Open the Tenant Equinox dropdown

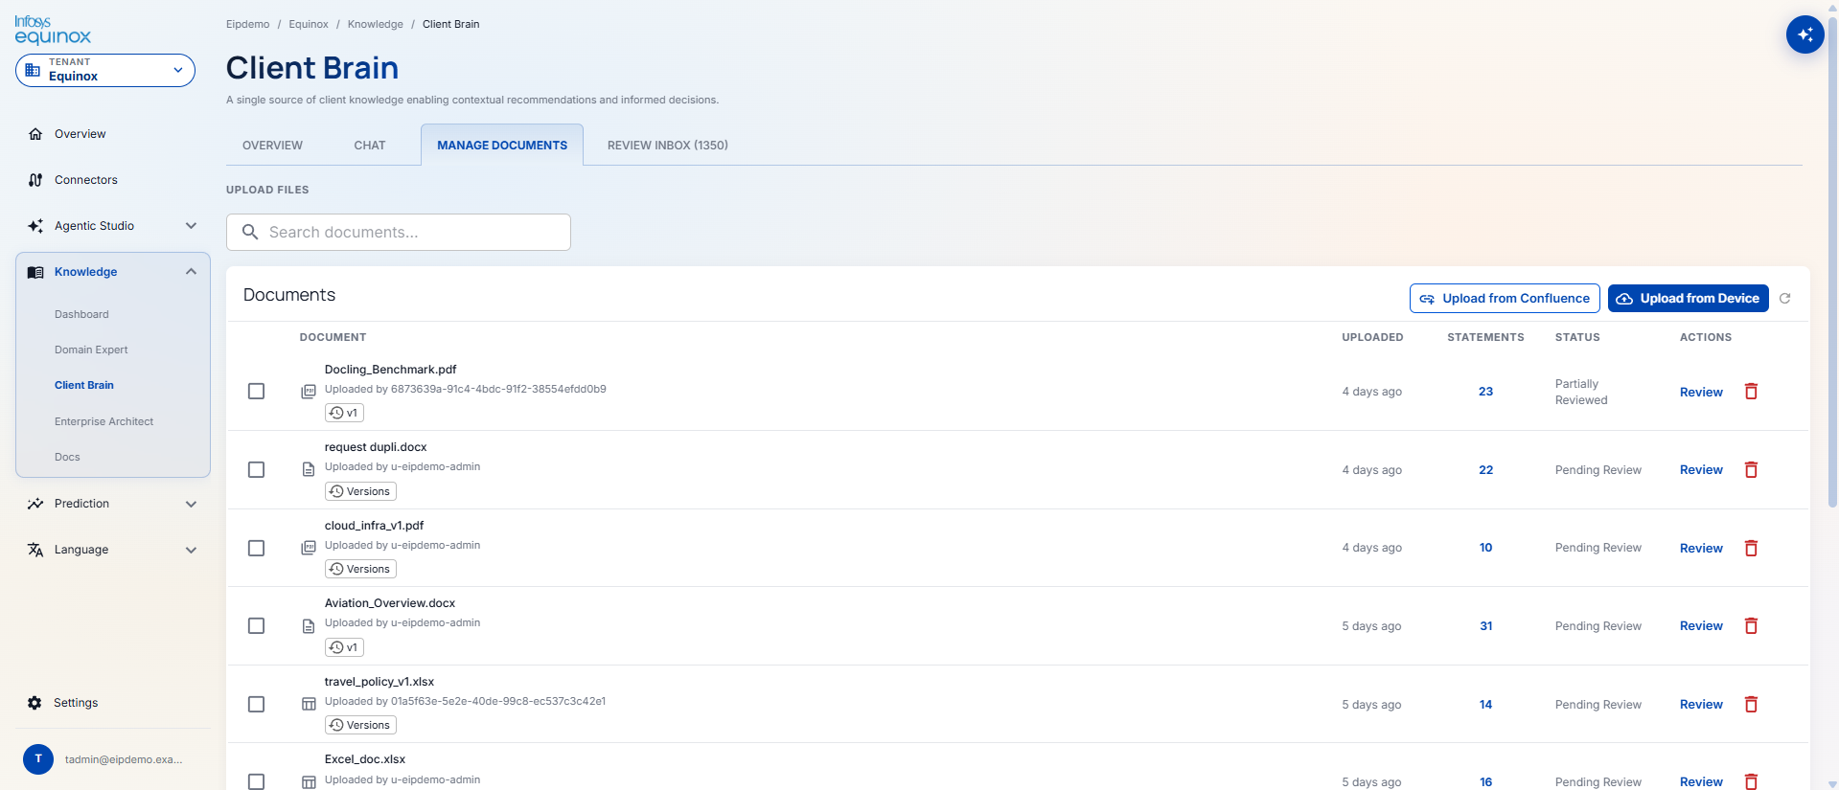point(105,70)
